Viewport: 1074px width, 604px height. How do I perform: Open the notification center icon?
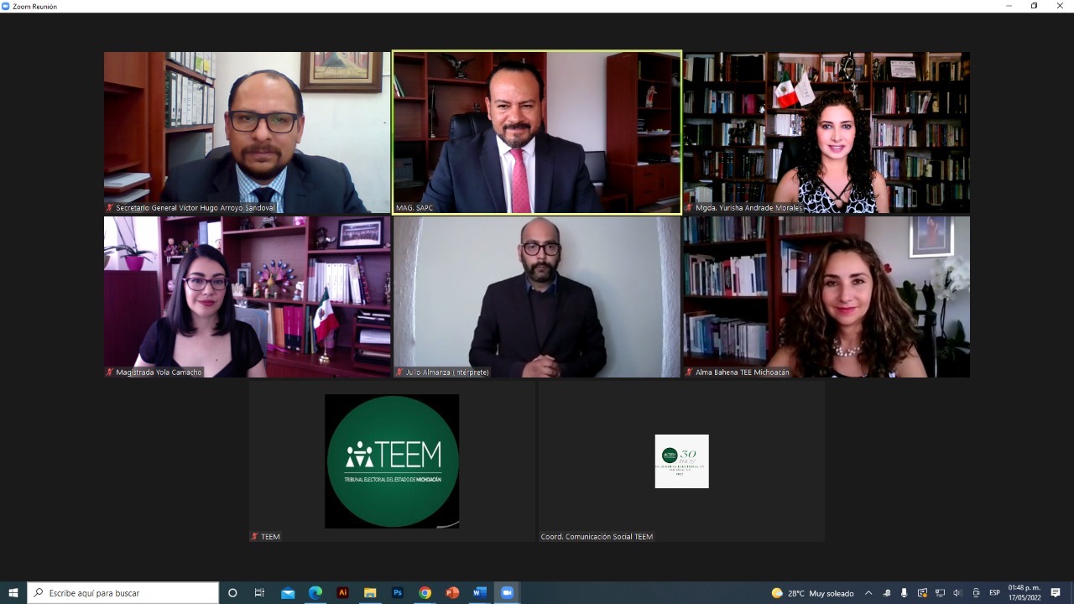tap(1056, 593)
